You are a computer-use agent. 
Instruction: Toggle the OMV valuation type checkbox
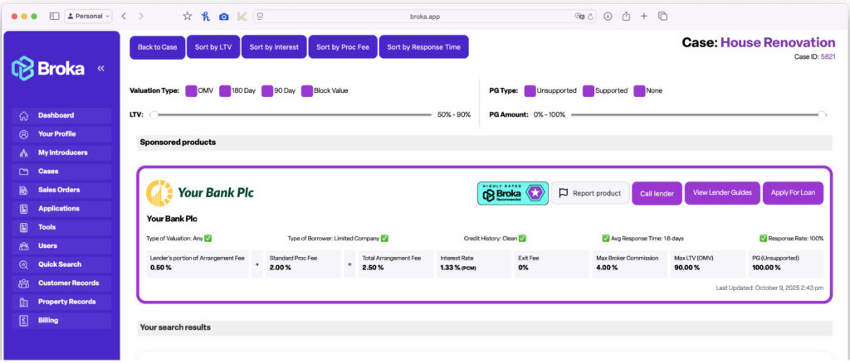(191, 90)
